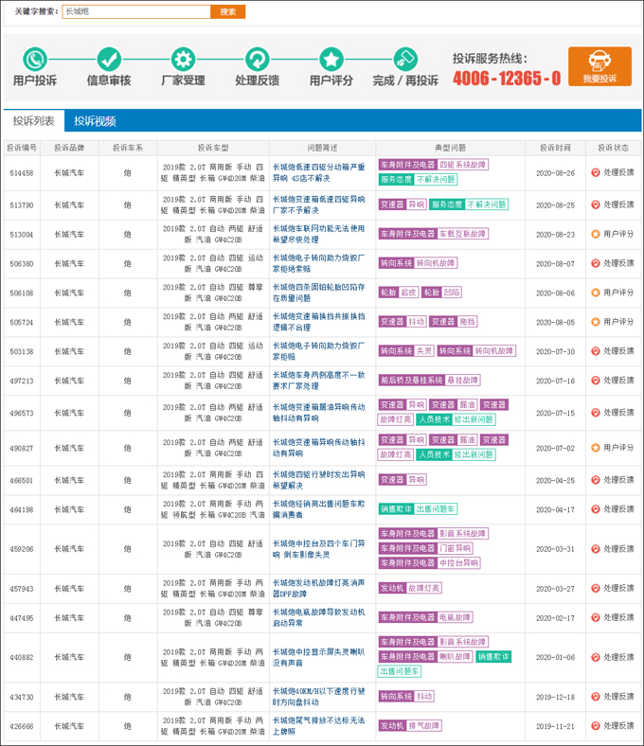Open complaint 长城炮车联网功能无法使用 link
Viewport: 644px width, 746px height.
click(x=319, y=234)
